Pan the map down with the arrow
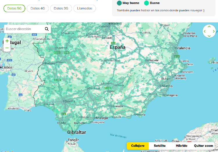This screenshot has width=218, height=152. [x=209, y=36]
